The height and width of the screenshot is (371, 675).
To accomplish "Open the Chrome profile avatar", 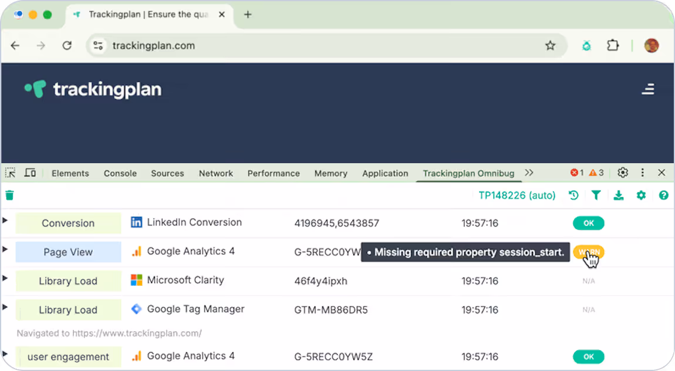I will coord(652,46).
